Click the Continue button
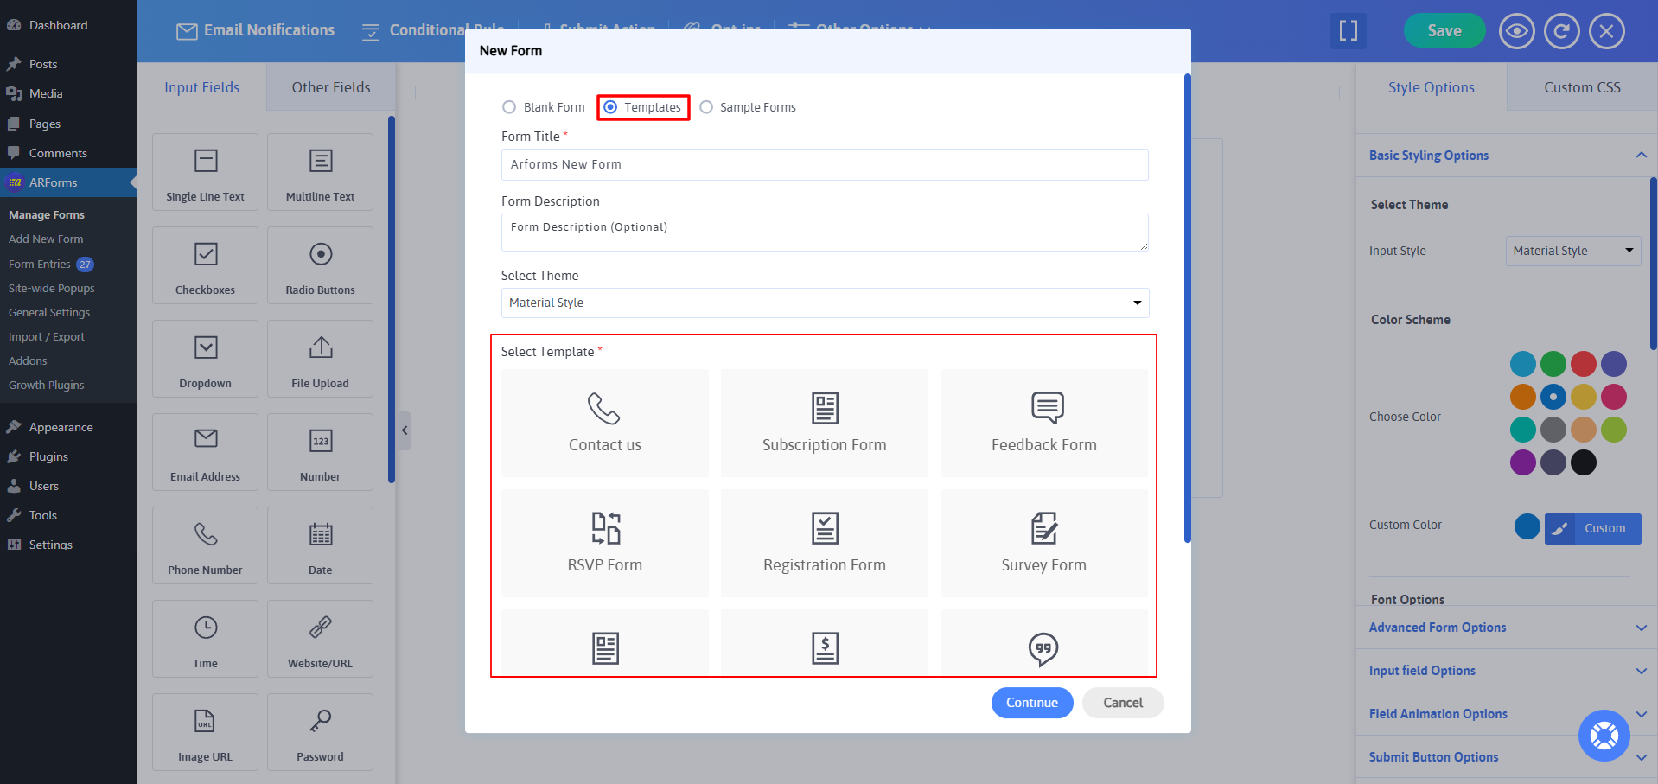 1031,703
